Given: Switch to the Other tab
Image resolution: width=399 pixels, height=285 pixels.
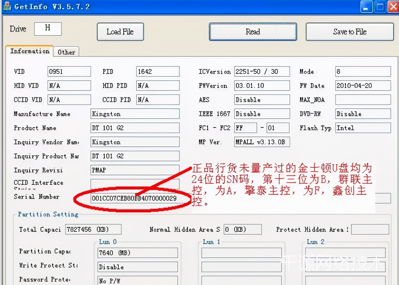Looking at the screenshot, I should coord(66,52).
